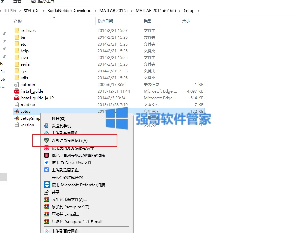This screenshot has width=302, height=233.
Task: Select 使用 ToDesk 快传文件
Action: tap(72, 163)
